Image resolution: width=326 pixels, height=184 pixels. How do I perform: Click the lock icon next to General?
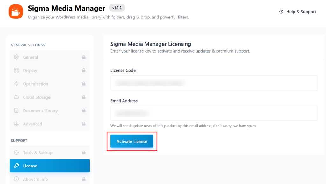(x=84, y=57)
